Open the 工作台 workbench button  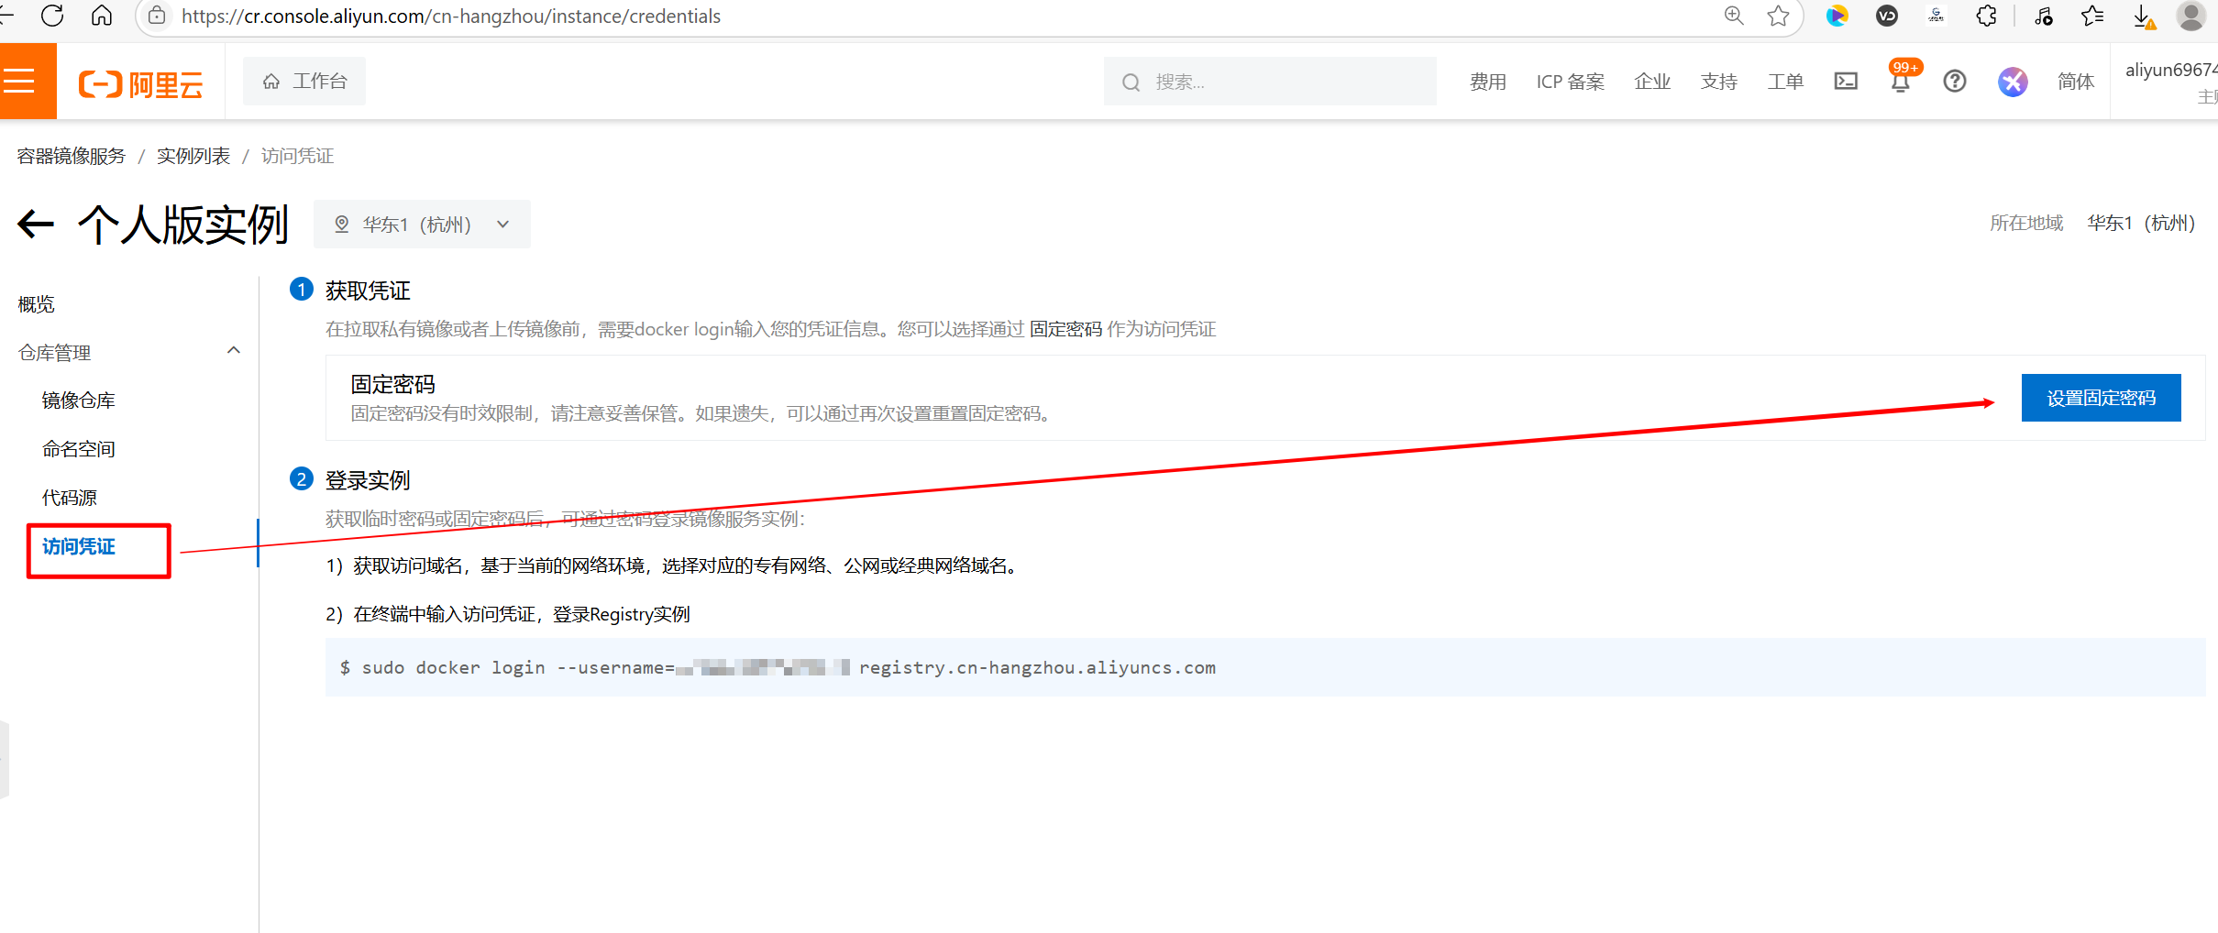[x=304, y=82]
